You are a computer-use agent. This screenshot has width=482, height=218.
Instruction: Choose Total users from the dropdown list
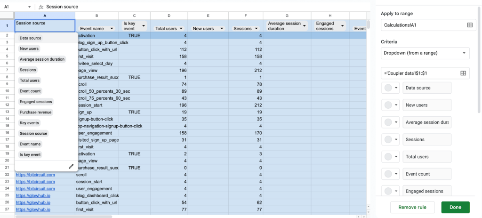click(30, 81)
